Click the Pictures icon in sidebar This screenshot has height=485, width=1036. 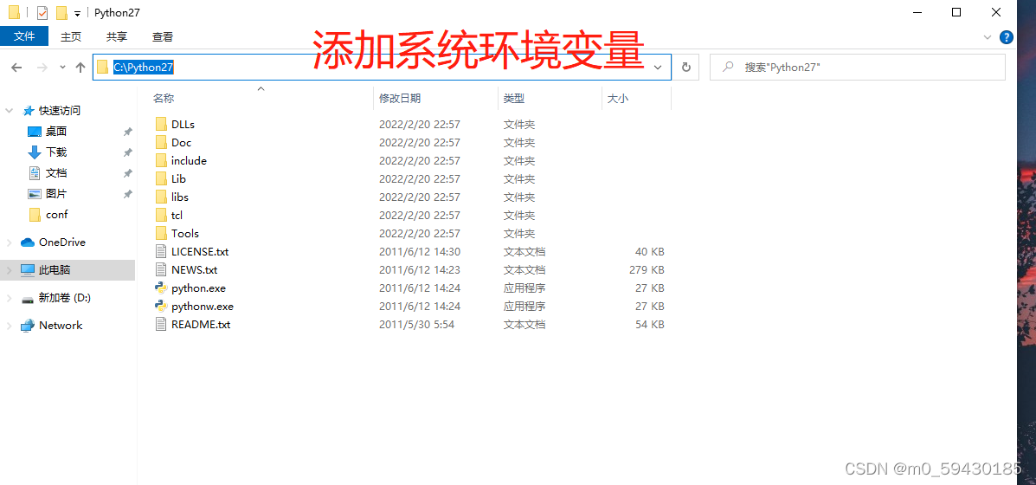point(35,194)
